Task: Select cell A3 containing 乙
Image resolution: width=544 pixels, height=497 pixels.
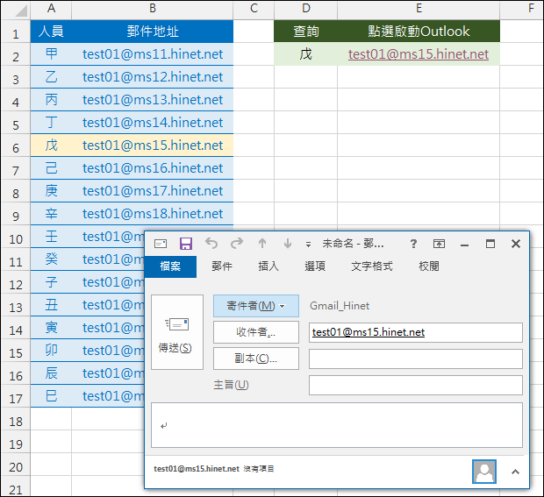Action: pos(51,77)
